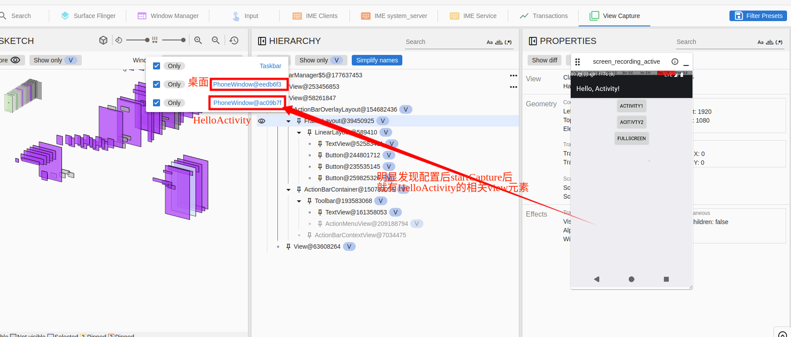Uncheck the Taskbar window checkbox
This screenshot has width=791, height=337.
157,66
